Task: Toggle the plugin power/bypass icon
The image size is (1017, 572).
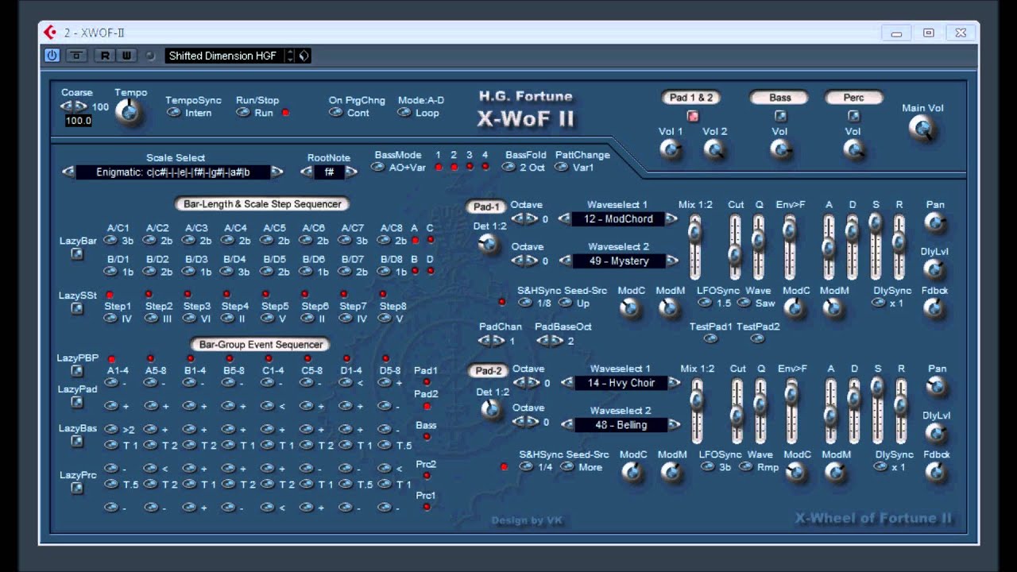Action: 52,56
